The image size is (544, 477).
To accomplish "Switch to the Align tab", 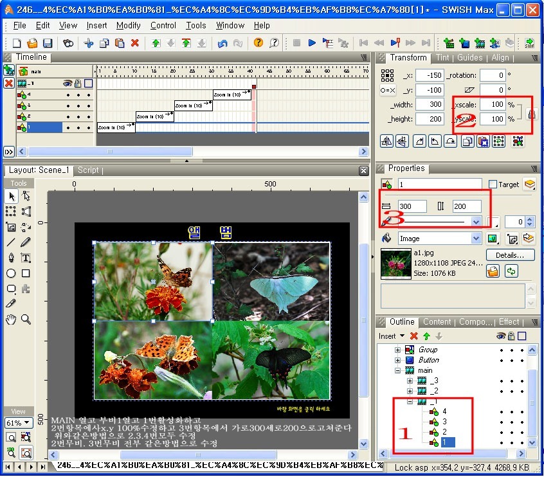I will click(500, 58).
